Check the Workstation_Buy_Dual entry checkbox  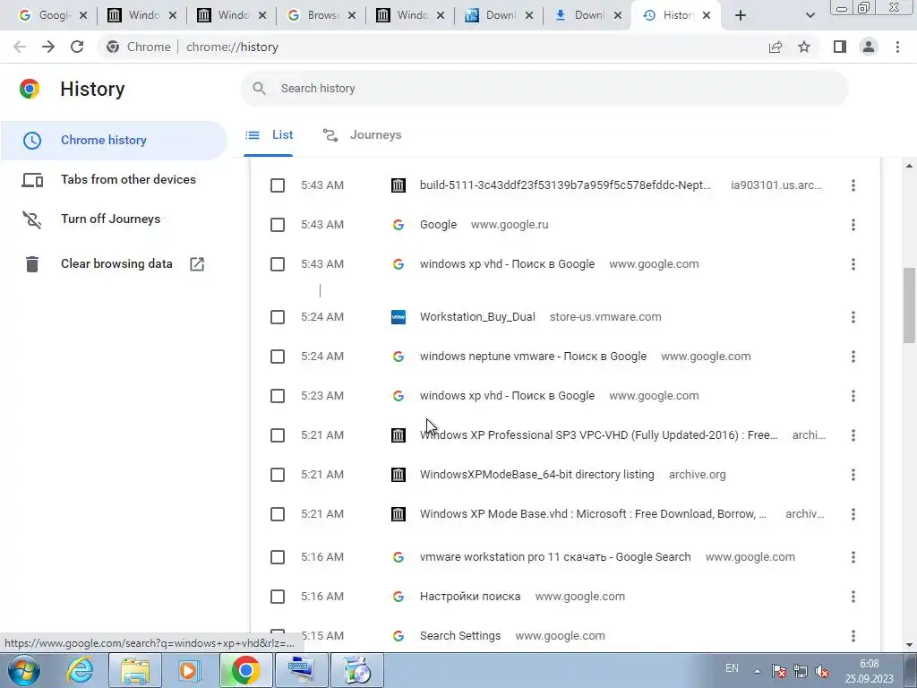coord(278,317)
